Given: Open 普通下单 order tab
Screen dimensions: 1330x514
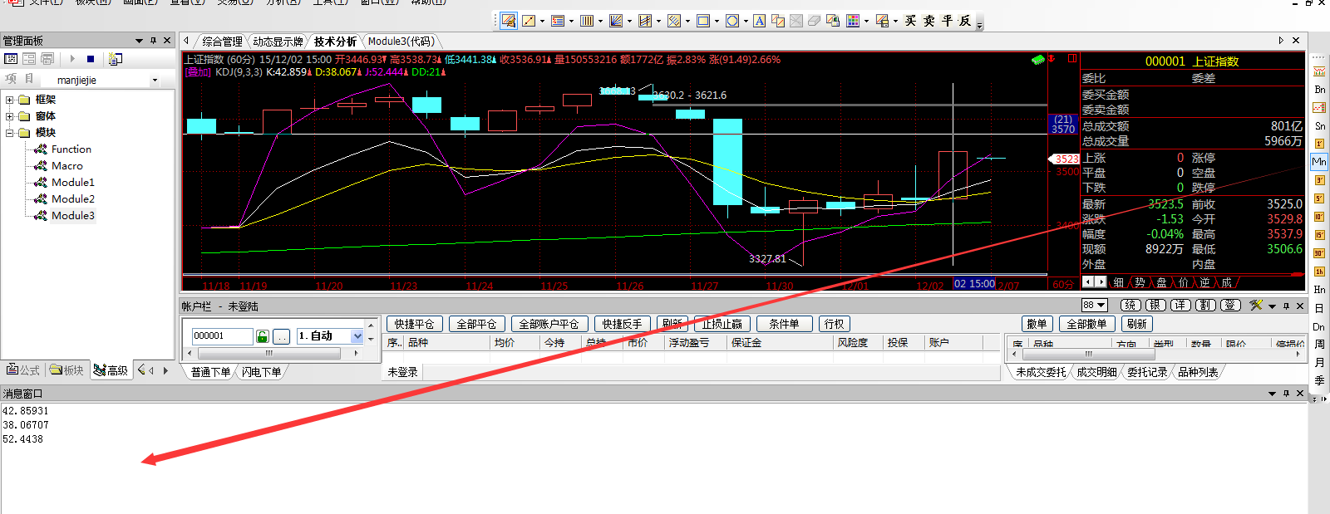Looking at the screenshot, I should pos(210,372).
